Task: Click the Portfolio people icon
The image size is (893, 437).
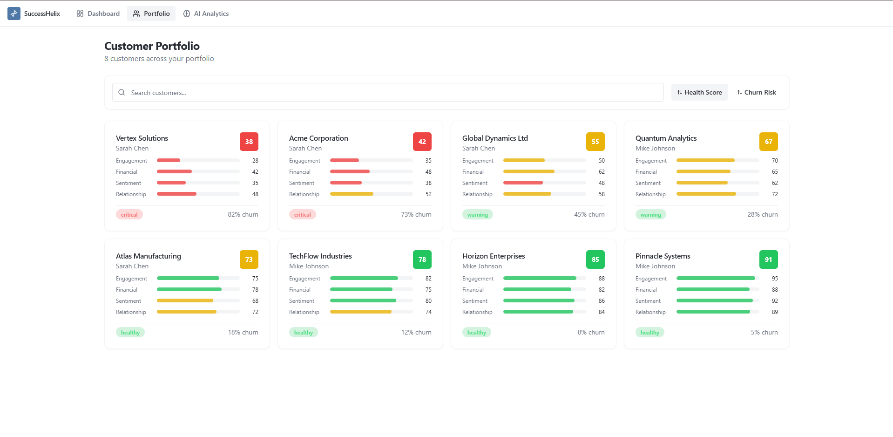Action: pos(136,14)
